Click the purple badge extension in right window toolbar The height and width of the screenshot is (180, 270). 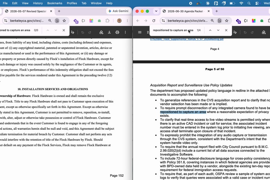238,21
